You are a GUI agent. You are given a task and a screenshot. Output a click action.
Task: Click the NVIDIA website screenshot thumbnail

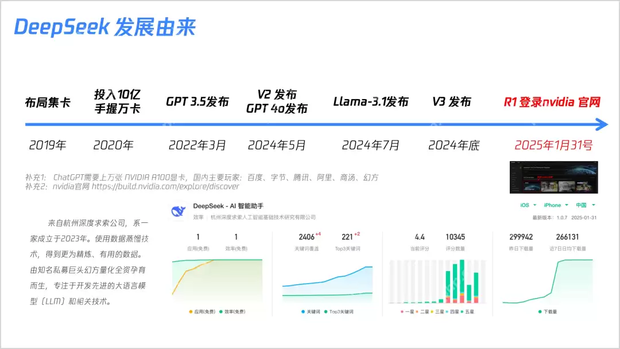(553, 178)
